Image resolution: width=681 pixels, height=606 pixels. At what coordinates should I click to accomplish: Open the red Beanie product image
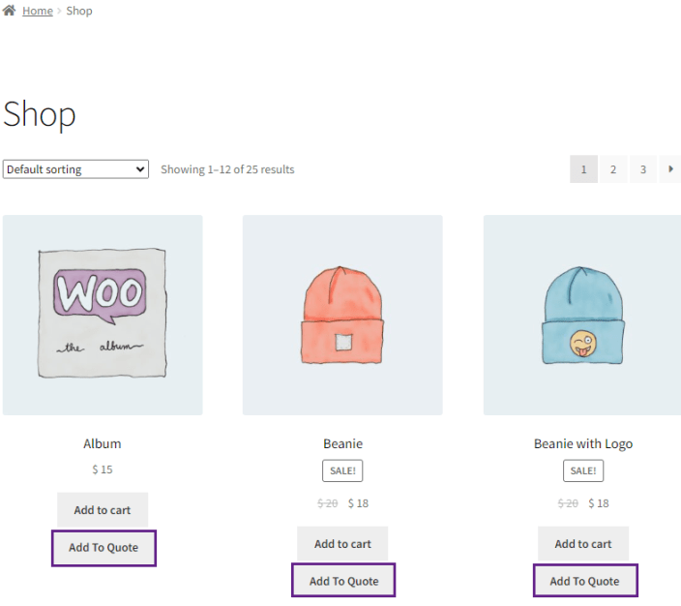(x=342, y=315)
